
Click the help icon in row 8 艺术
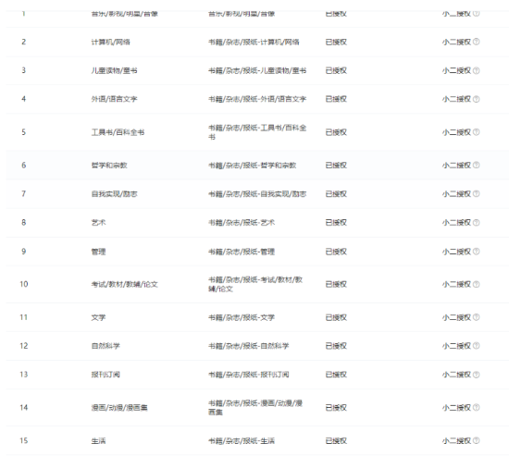coord(477,223)
